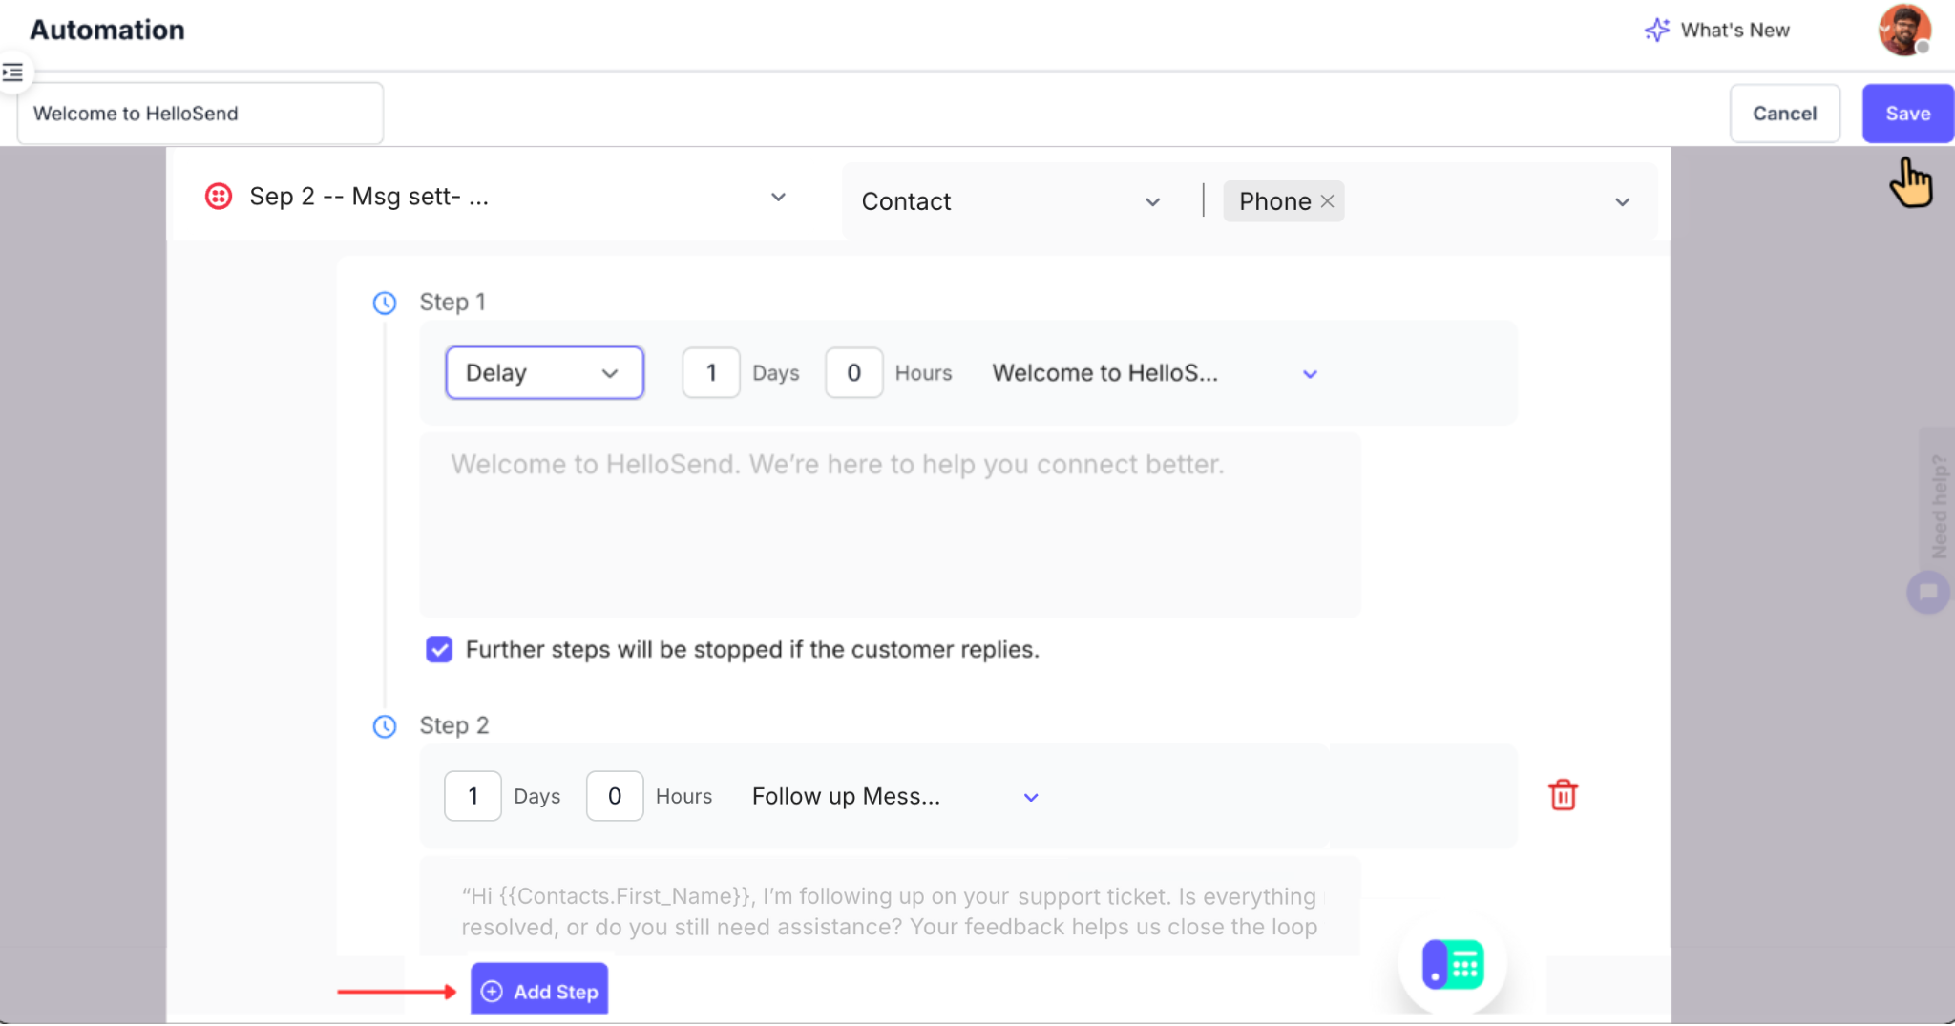The width and height of the screenshot is (1955, 1026).
Task: Click the Step 1 label
Action: [x=452, y=303]
